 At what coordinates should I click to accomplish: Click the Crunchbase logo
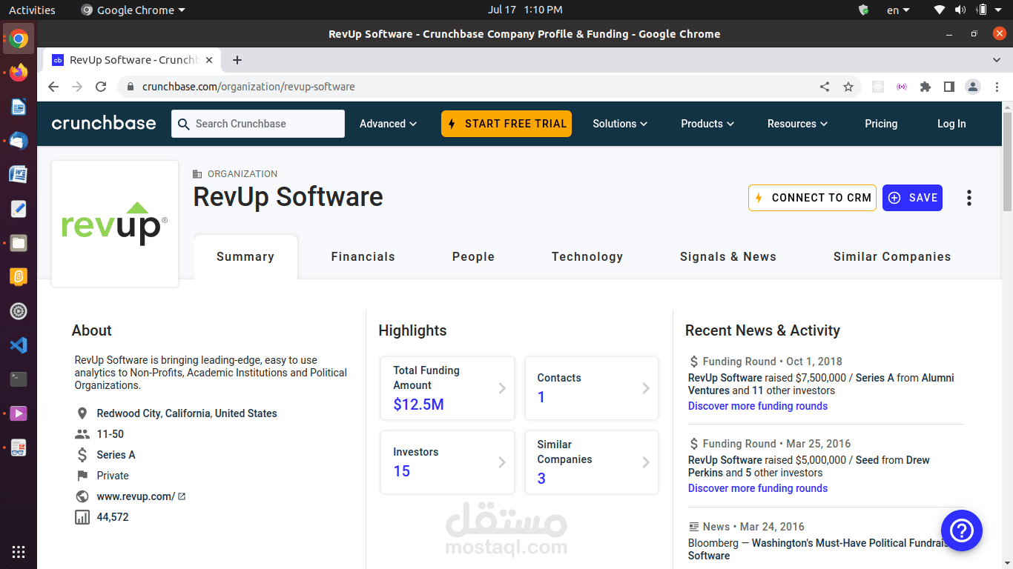pyautogui.click(x=104, y=124)
